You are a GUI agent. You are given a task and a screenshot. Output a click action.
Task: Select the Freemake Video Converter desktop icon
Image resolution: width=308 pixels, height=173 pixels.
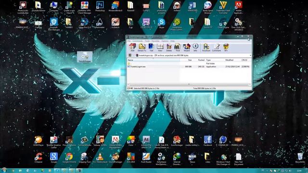tap(223, 8)
